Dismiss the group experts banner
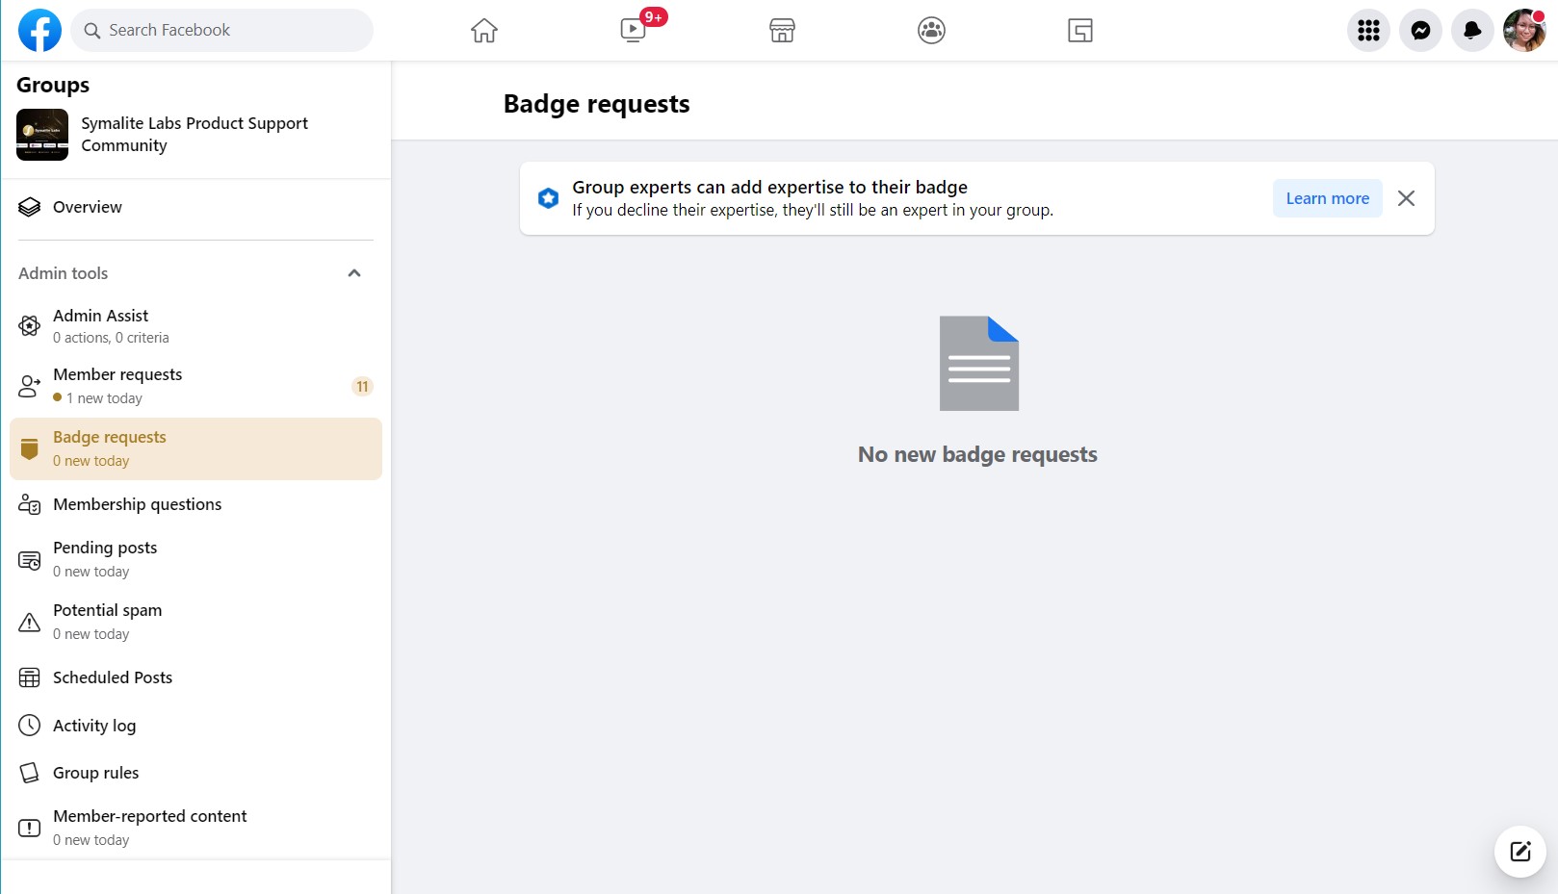The width and height of the screenshot is (1558, 894). (1406, 197)
